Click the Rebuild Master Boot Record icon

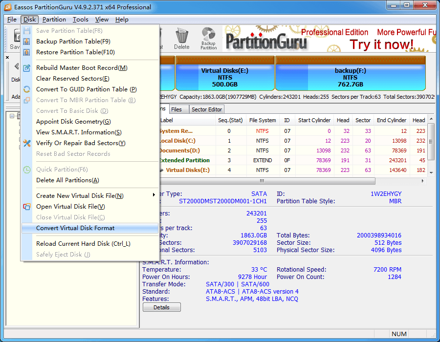pyautogui.click(x=27, y=68)
